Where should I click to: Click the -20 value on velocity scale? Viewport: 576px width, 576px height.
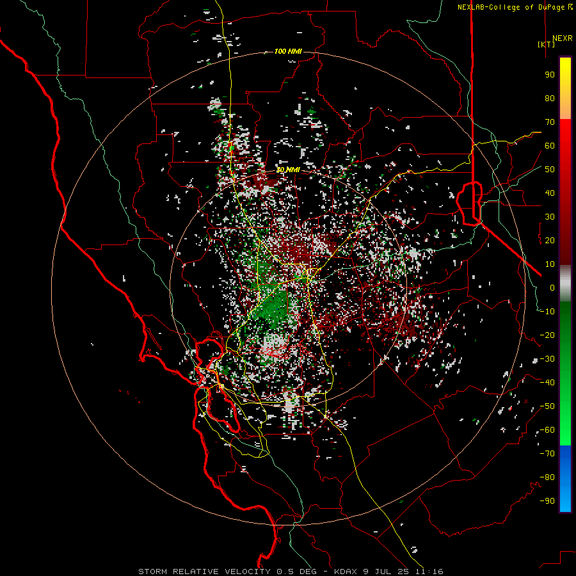547,335
